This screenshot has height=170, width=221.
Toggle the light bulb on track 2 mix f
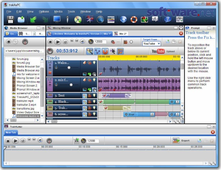click(94, 80)
